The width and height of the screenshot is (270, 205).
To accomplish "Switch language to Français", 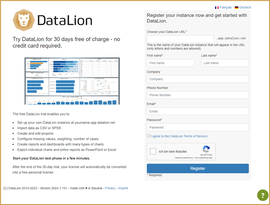I will [x=225, y=7].
